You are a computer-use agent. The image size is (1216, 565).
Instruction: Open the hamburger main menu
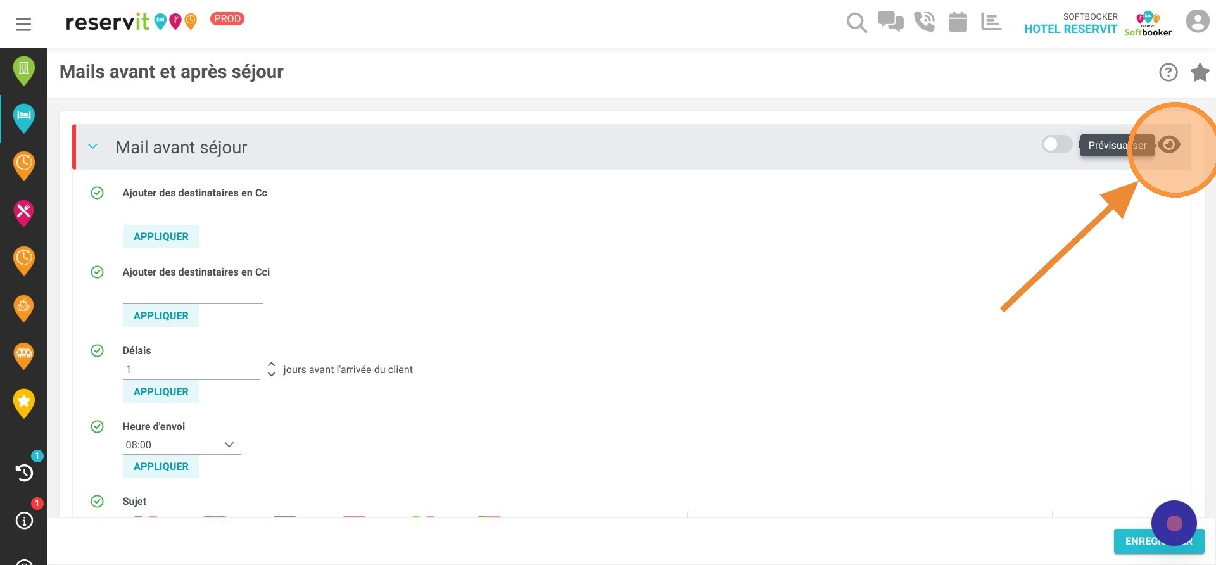(23, 24)
